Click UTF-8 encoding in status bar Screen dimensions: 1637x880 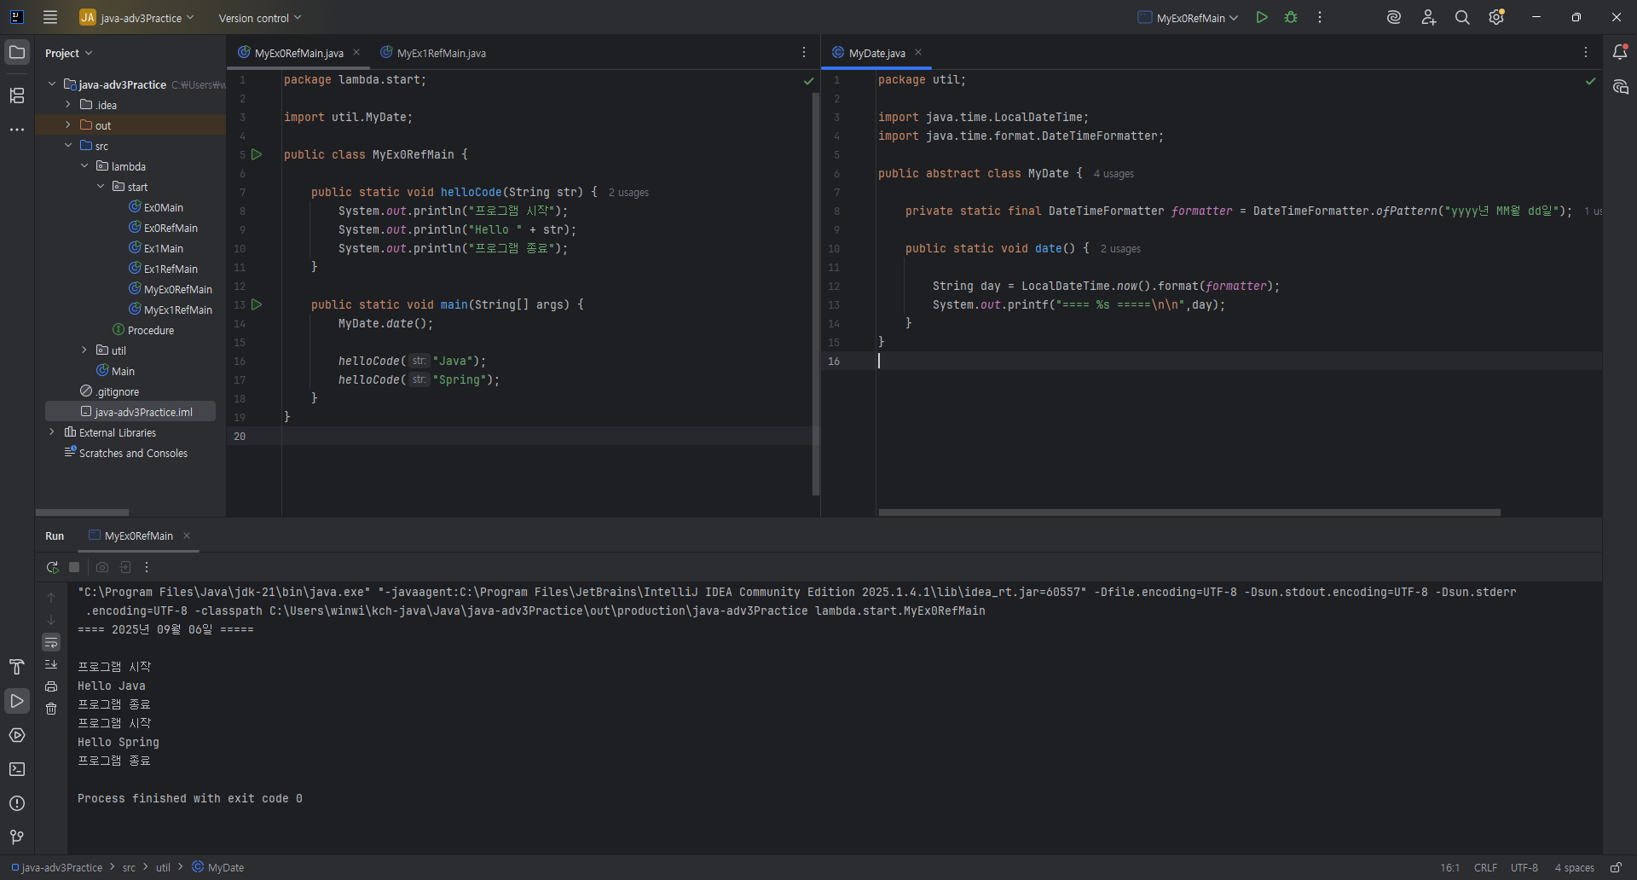1524,867
